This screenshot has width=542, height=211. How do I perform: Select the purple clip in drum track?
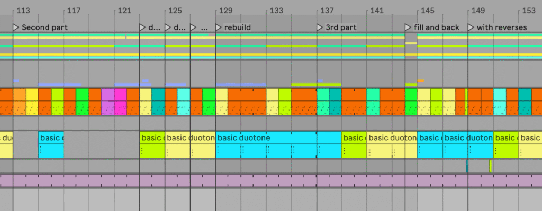107,102
